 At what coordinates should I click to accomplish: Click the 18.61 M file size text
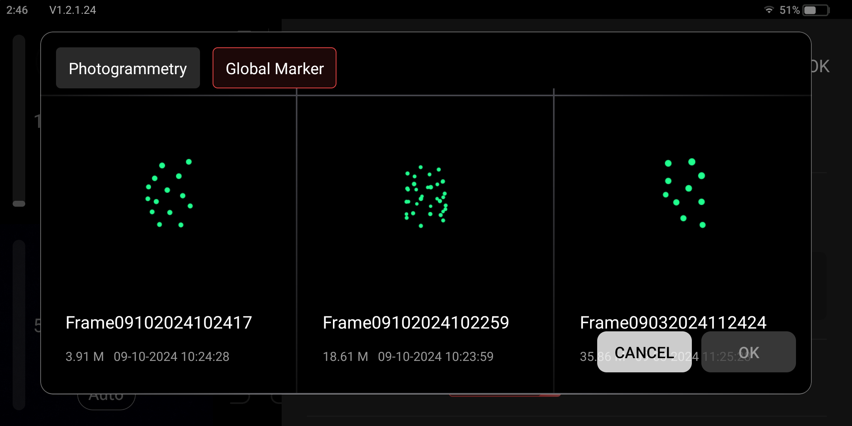click(345, 357)
